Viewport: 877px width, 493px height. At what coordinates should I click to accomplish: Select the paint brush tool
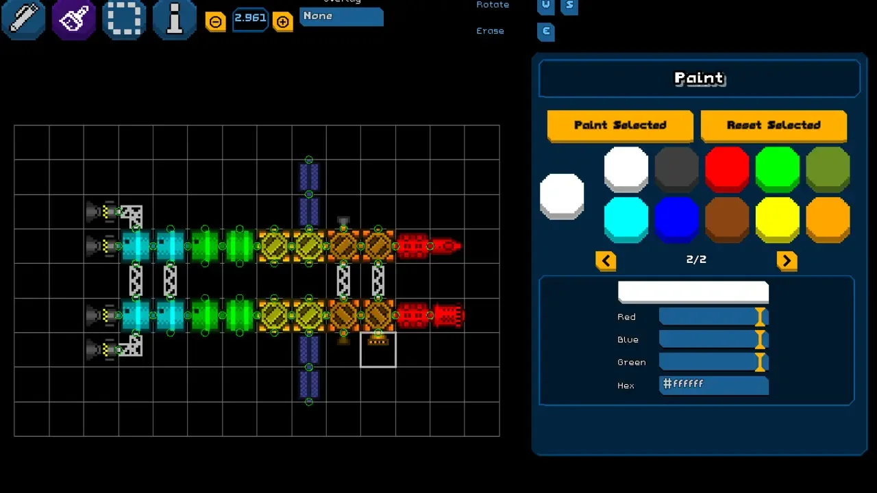coord(73,18)
